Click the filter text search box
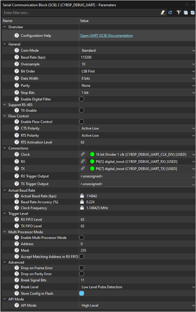Screen dimensions: 196x312 (80, 13)
